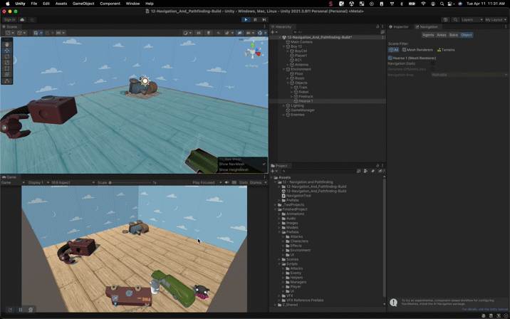The image size is (510, 319).
Task: Enable the Navigation Static checkbox
Action: coord(433,63)
